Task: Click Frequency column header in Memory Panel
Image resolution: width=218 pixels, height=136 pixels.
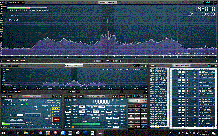Action: coord(179,69)
